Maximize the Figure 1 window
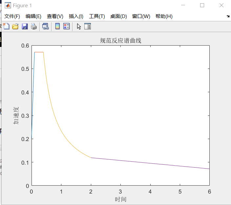231x205 pixels. (x=202, y=5)
